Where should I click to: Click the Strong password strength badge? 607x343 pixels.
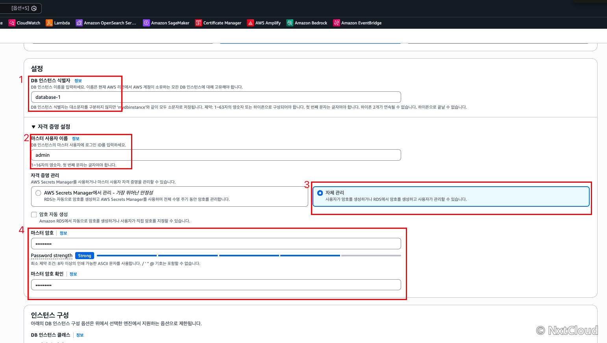click(85, 256)
